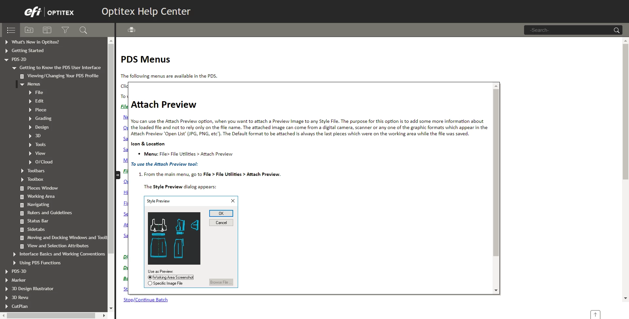Click the popup scrollbar down arrow
Image resolution: width=629 pixels, height=319 pixels.
(x=496, y=291)
